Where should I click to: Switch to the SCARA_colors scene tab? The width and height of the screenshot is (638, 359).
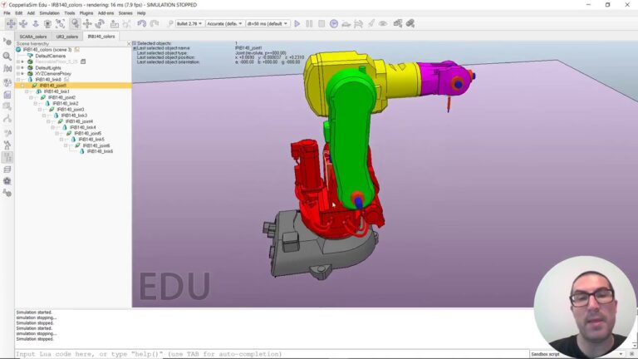(x=33, y=37)
